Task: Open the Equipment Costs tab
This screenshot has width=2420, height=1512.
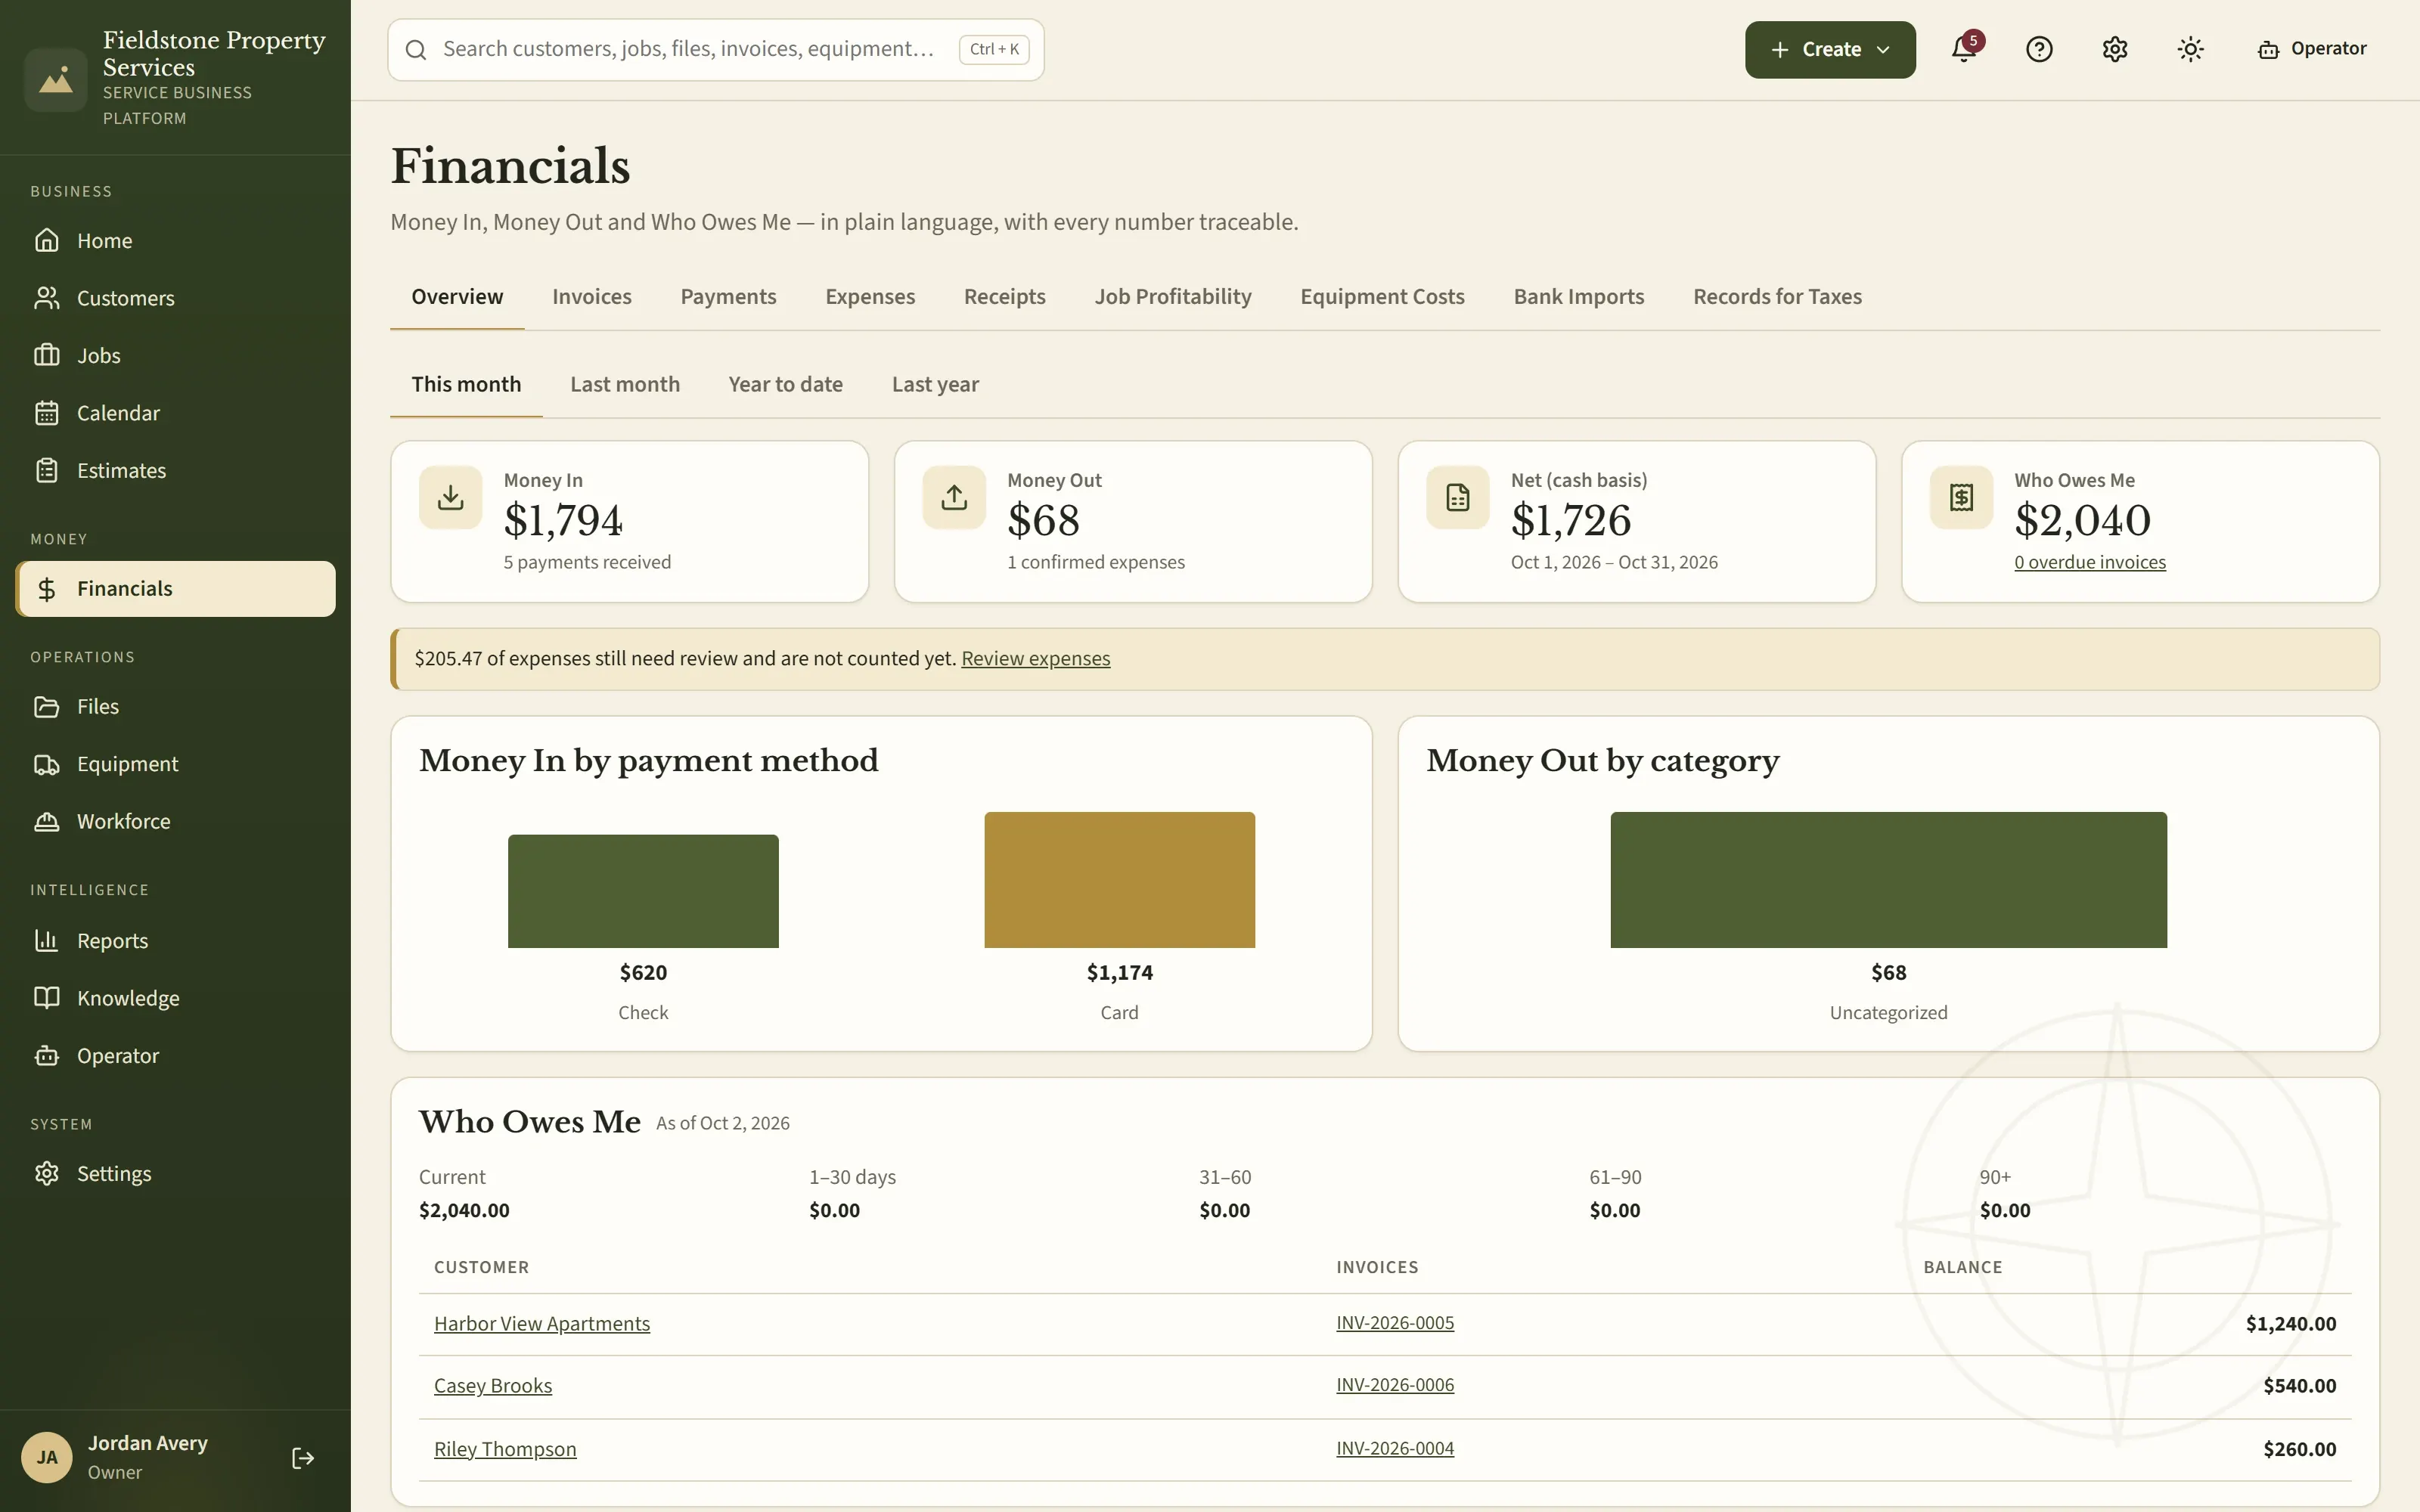Action: click(1382, 297)
